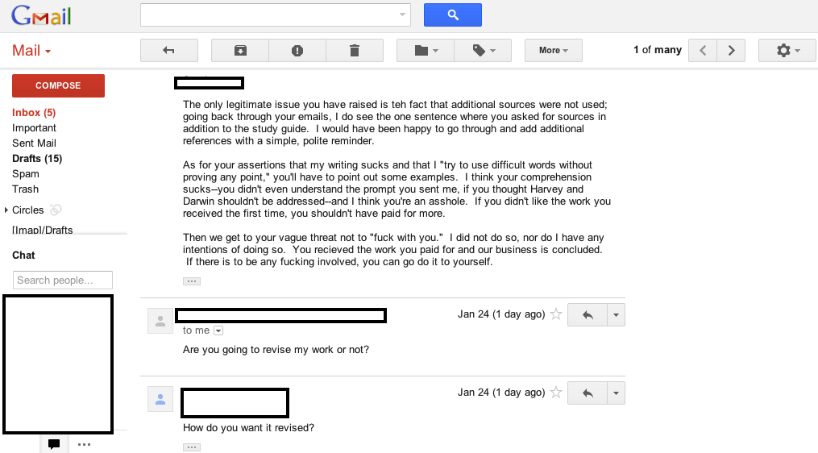
Task: Open the chat bubble icon at bottom
Action: [54, 444]
